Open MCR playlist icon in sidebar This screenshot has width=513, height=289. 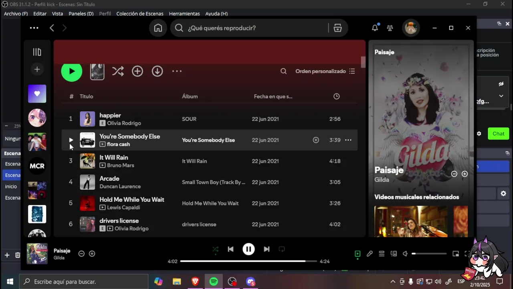pos(37,166)
